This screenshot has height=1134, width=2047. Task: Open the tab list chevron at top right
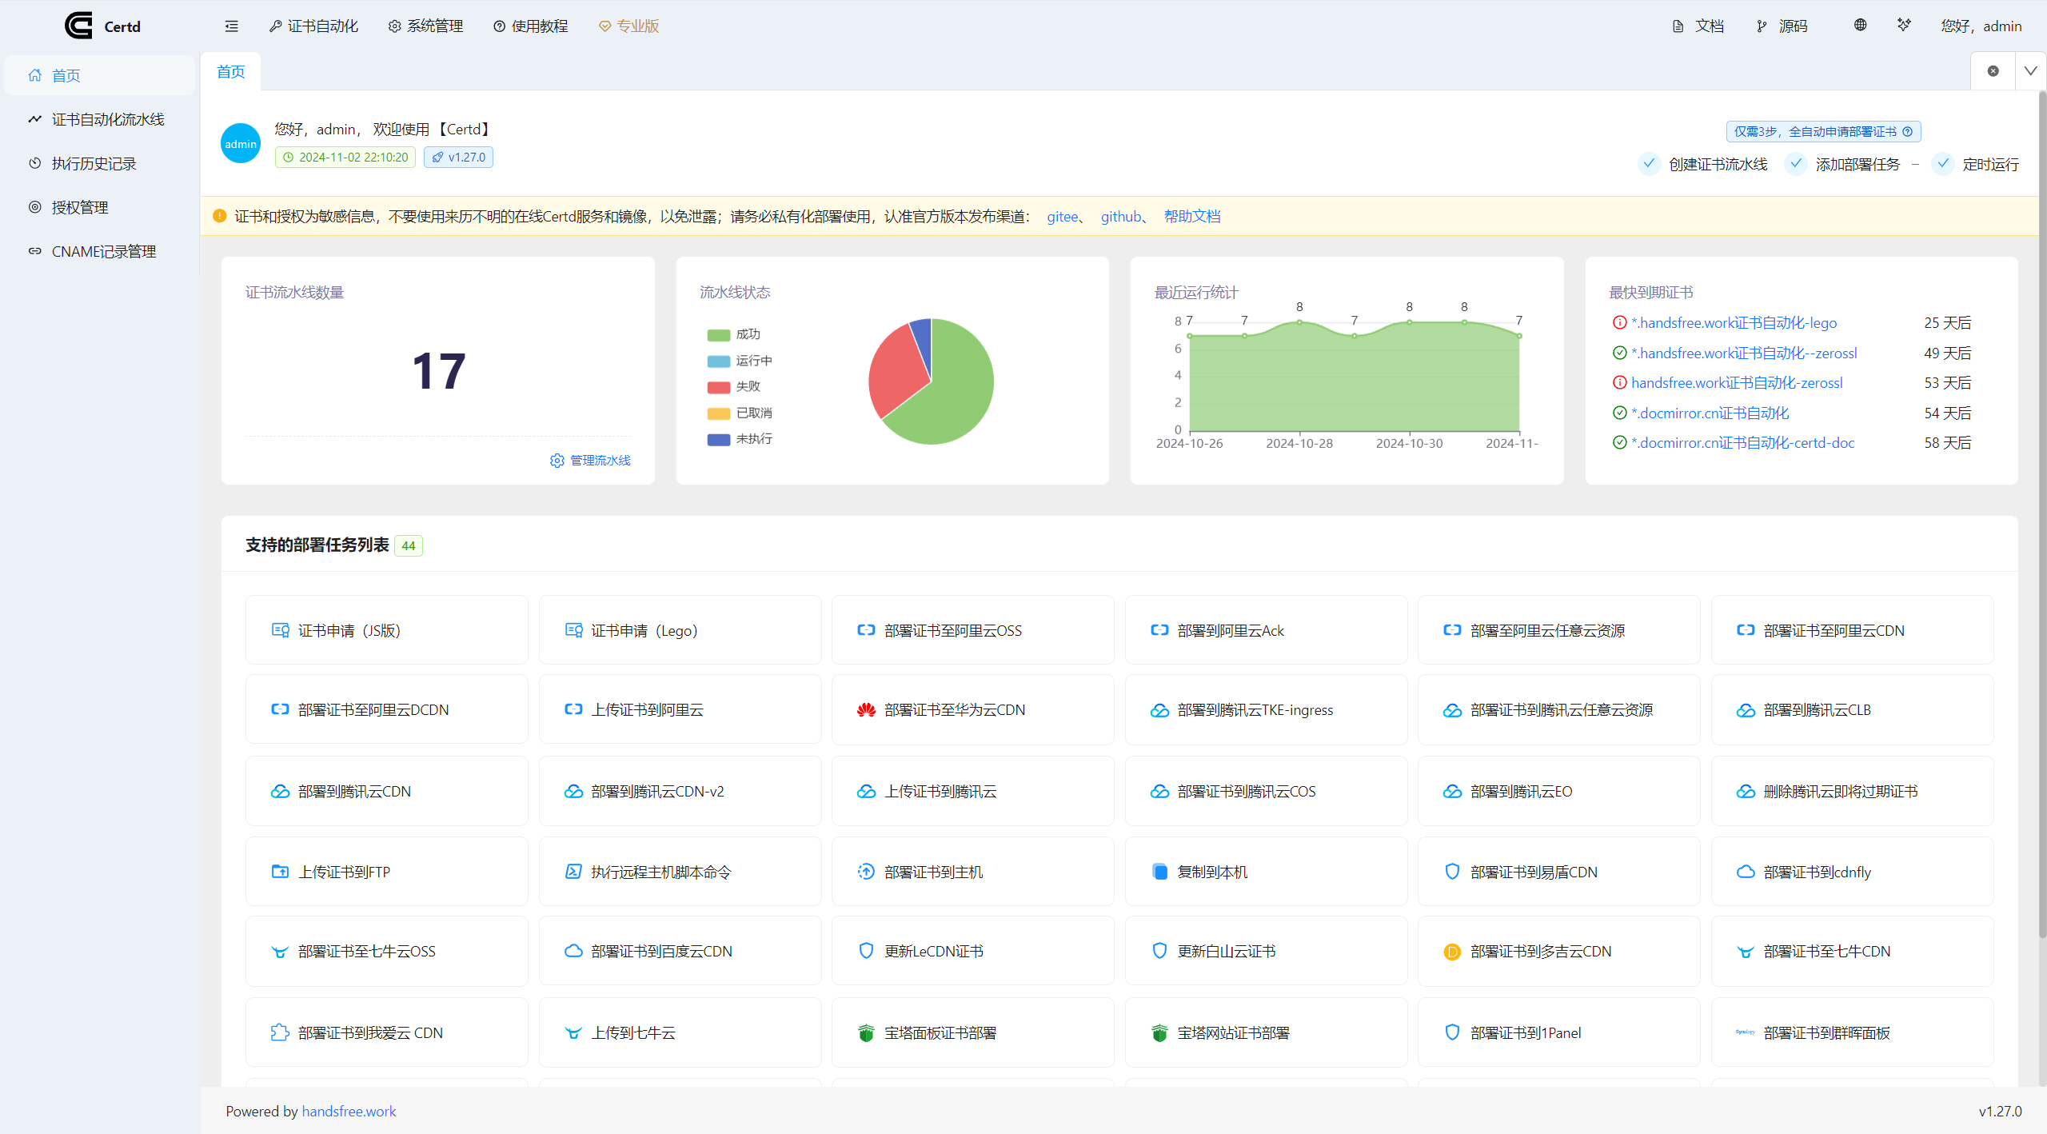(2031, 70)
